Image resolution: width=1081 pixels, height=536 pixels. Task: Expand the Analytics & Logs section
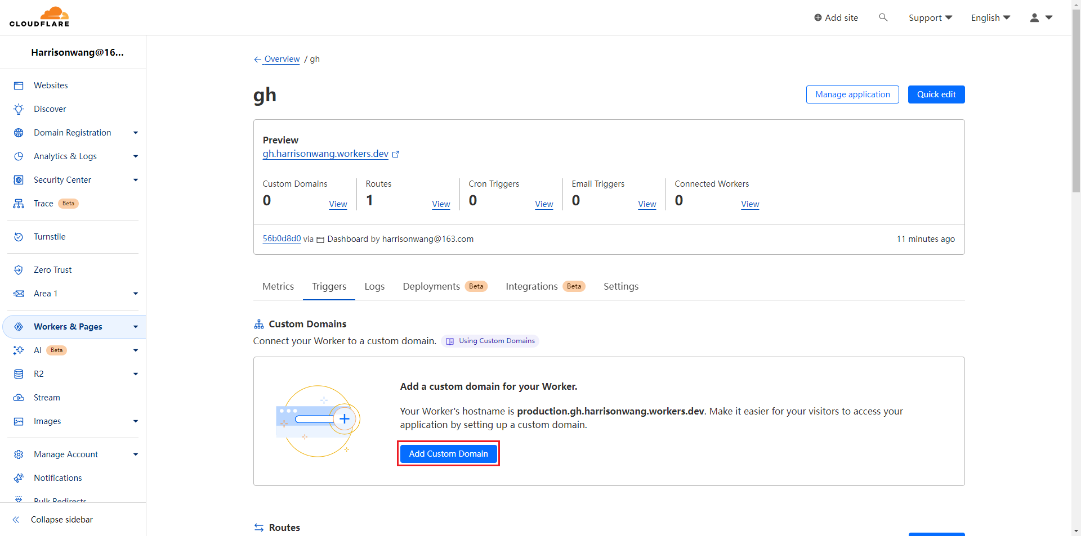pyautogui.click(x=135, y=156)
